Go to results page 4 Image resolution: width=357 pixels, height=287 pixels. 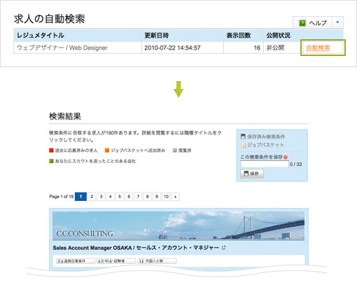click(x=111, y=197)
